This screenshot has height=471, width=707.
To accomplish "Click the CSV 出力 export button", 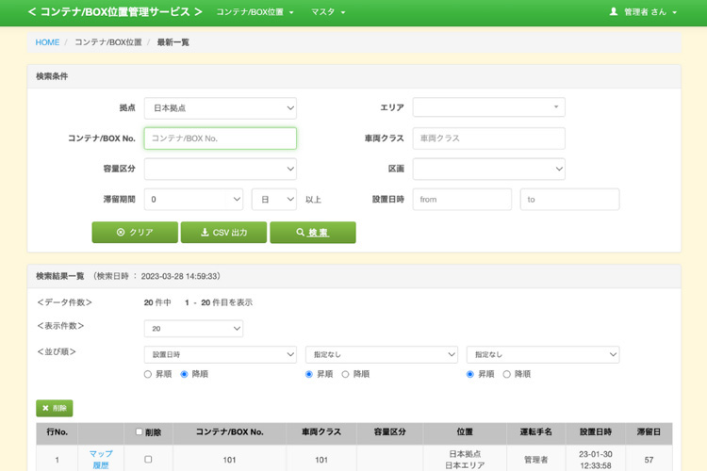I will (223, 233).
